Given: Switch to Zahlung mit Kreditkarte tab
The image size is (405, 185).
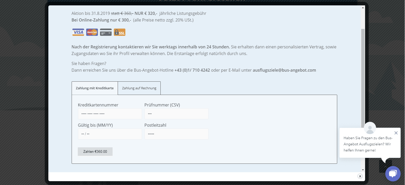Looking at the screenshot, I should [95, 88].
